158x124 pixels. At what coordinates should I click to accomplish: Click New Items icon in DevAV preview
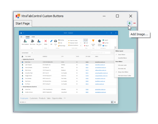[x=39, y=41]
